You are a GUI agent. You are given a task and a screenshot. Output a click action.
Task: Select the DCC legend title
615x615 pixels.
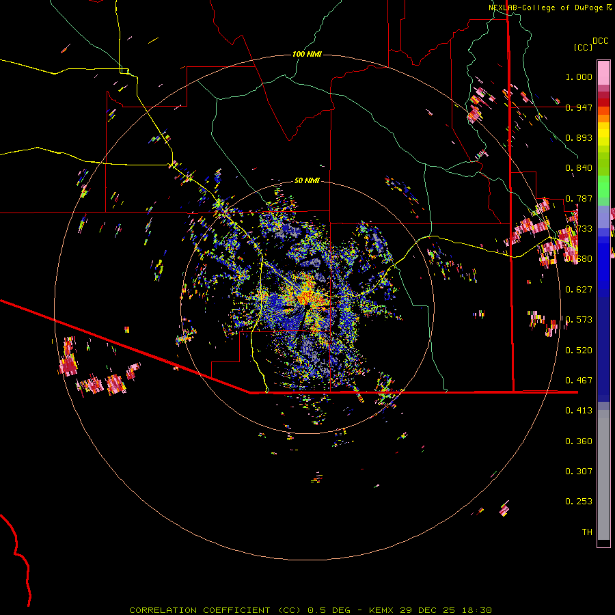tap(600, 41)
